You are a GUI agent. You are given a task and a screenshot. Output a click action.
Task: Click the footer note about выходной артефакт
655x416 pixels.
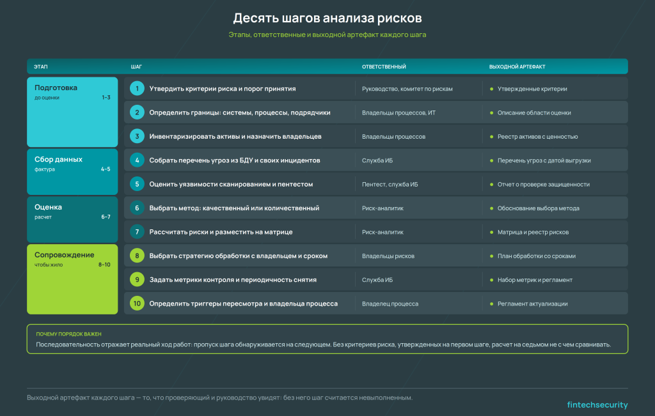tap(220, 397)
